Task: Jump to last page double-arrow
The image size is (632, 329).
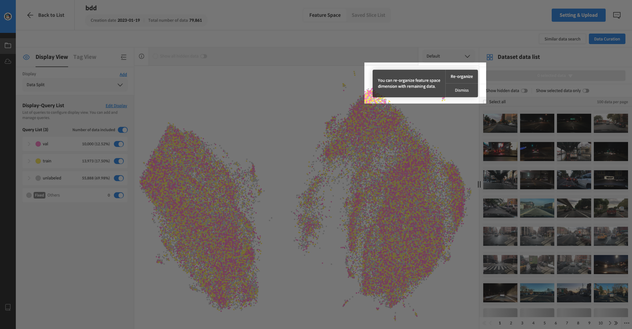Action: 616,323
